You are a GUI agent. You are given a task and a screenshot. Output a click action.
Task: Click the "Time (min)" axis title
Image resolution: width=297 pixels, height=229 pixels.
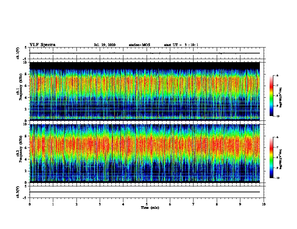pos(150,208)
